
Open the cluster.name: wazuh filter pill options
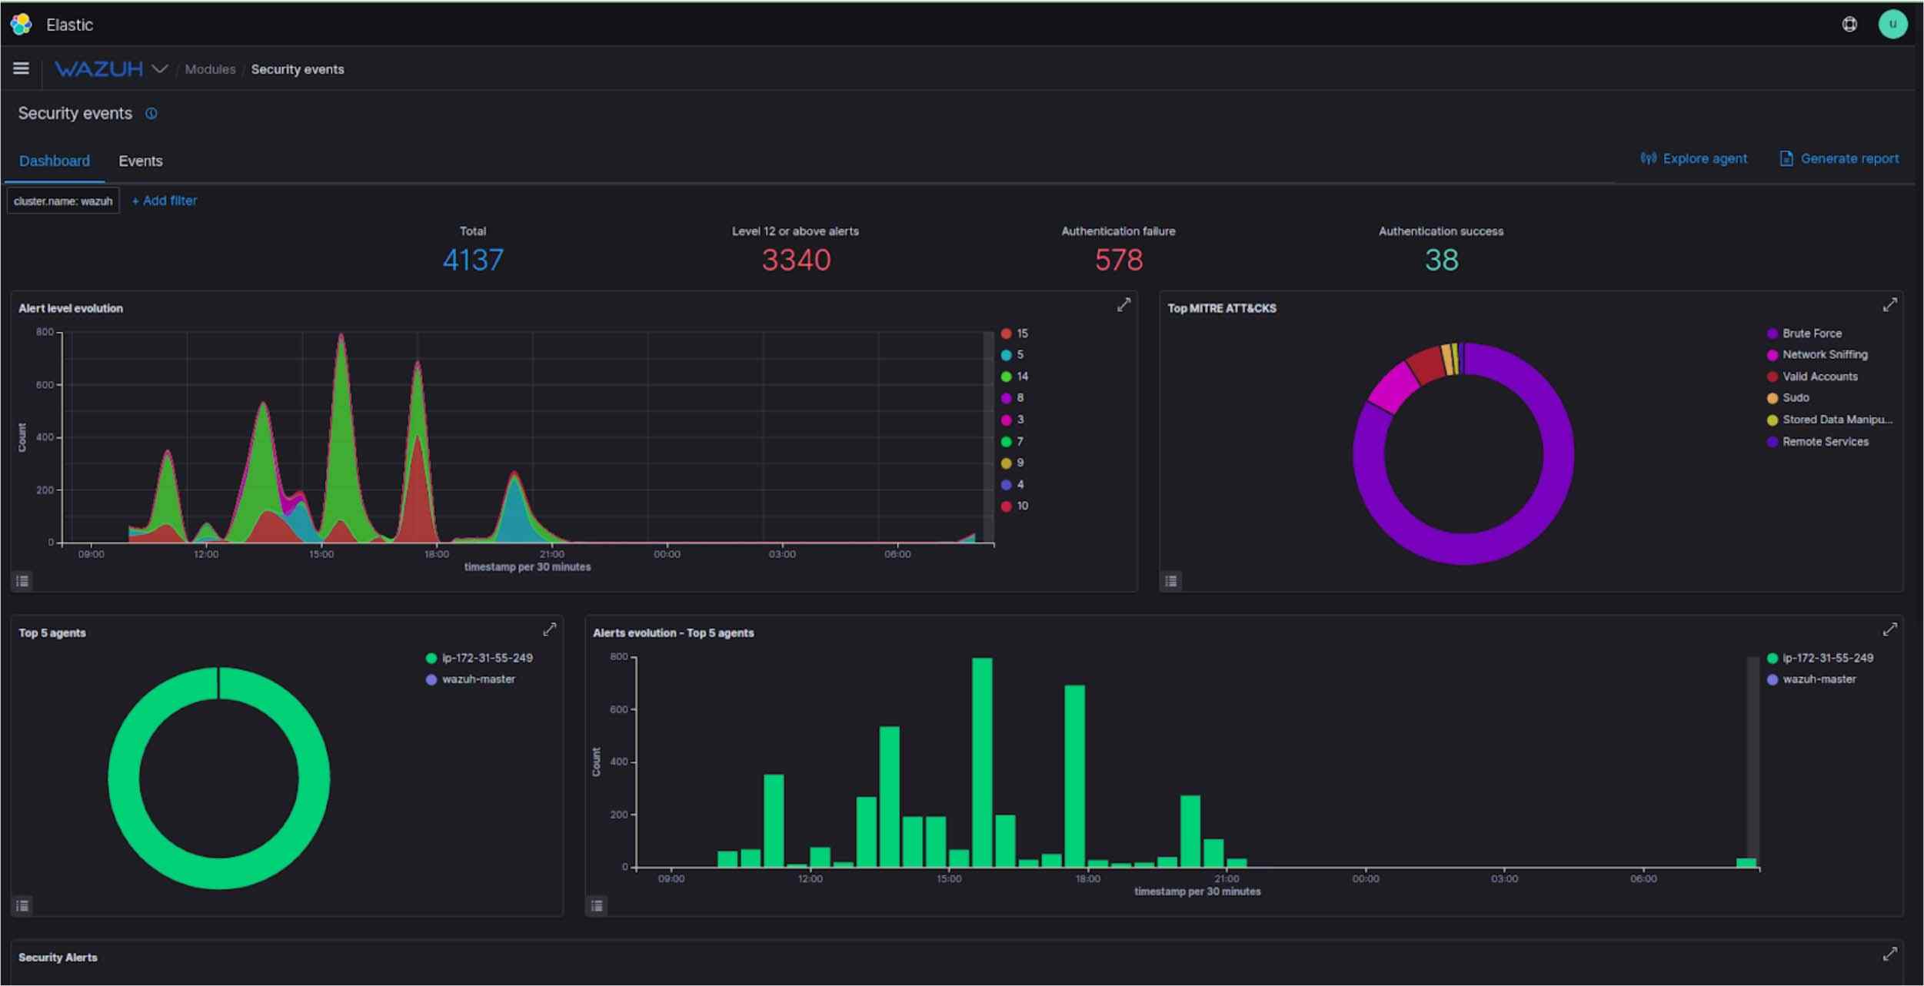coord(62,200)
